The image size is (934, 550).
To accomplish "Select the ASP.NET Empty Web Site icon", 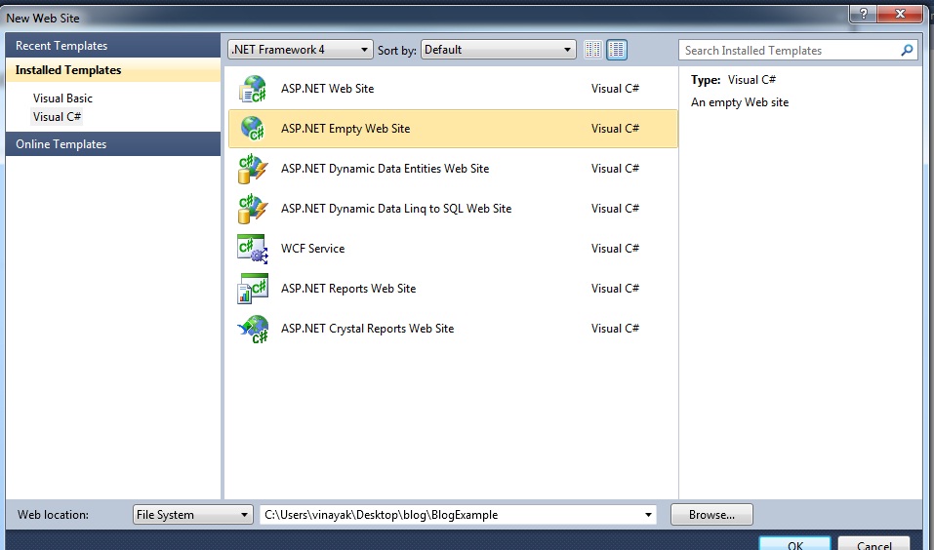I will point(253,129).
